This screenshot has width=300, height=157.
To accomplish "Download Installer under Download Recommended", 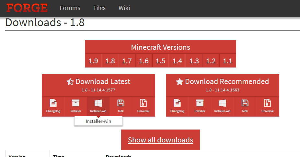I will 200,107.
